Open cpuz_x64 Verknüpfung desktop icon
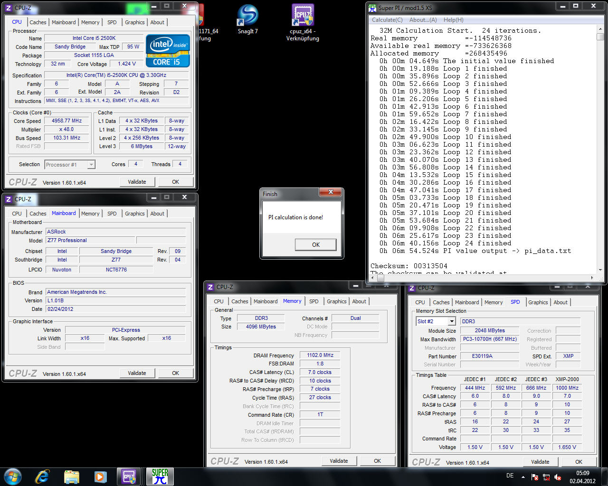 (x=303, y=22)
